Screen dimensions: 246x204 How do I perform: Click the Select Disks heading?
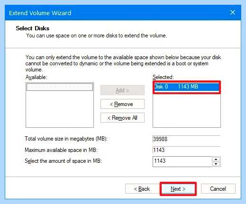(x=33, y=28)
